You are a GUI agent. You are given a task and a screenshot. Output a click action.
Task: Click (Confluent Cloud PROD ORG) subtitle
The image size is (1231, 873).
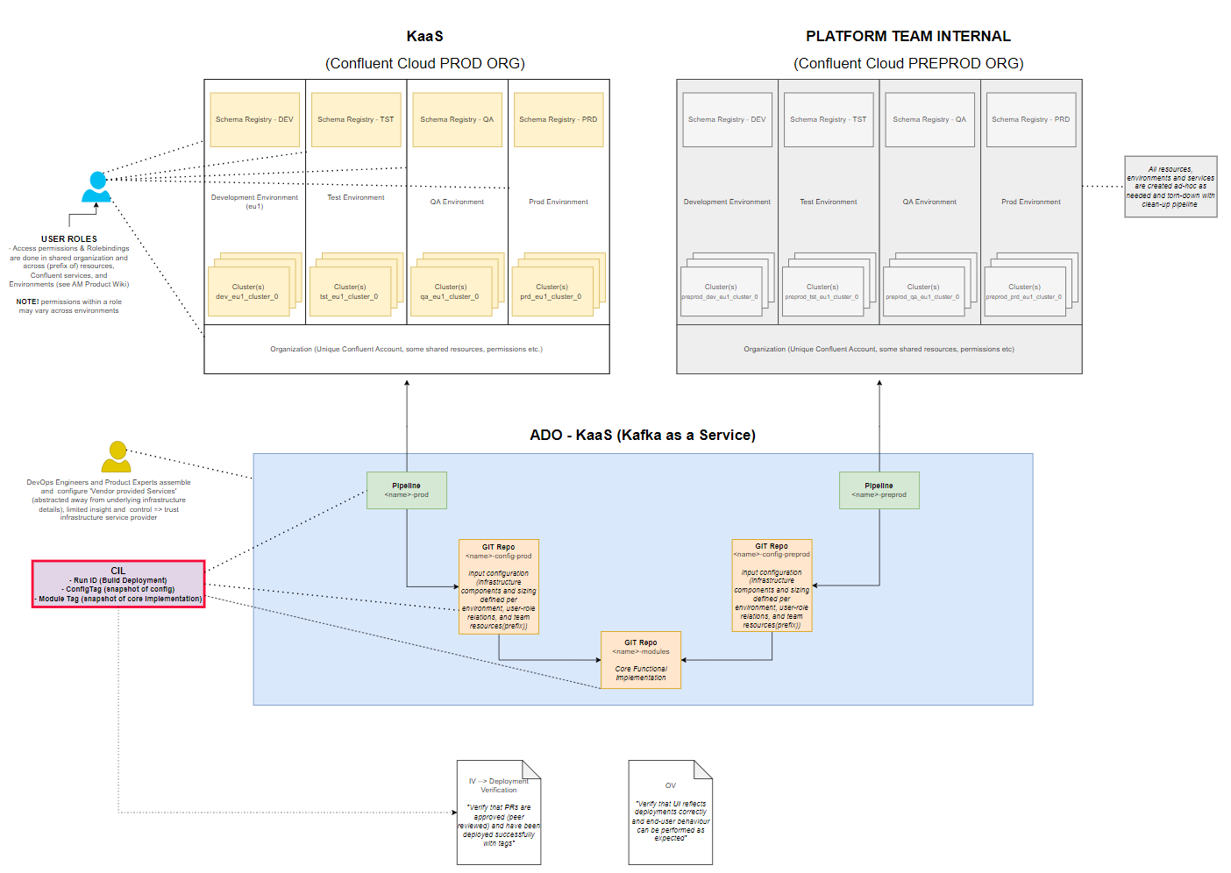pyautogui.click(x=425, y=63)
